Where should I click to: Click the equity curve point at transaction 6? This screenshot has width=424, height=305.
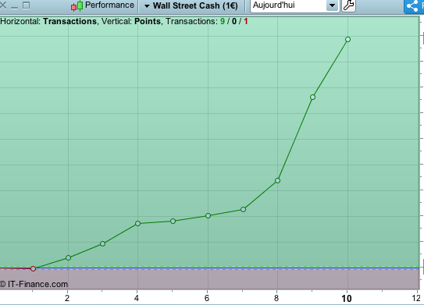click(x=208, y=215)
